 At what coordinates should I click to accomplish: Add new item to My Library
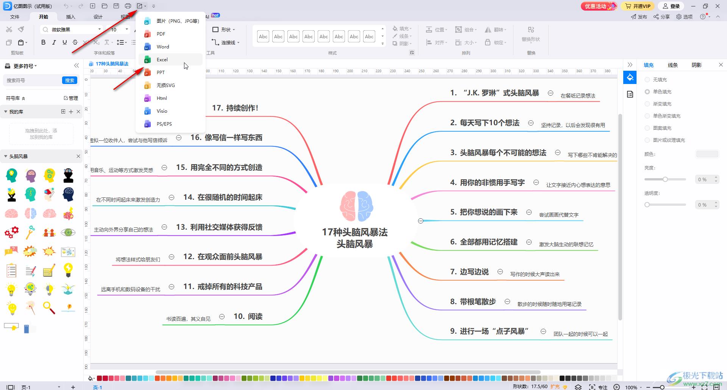coord(71,112)
